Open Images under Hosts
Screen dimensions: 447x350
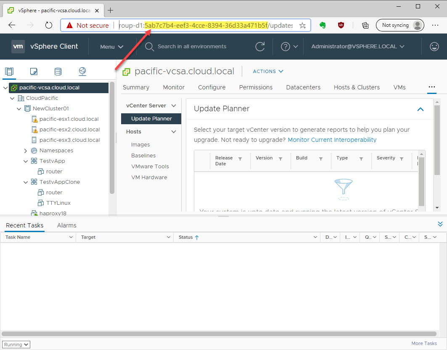(x=140, y=144)
